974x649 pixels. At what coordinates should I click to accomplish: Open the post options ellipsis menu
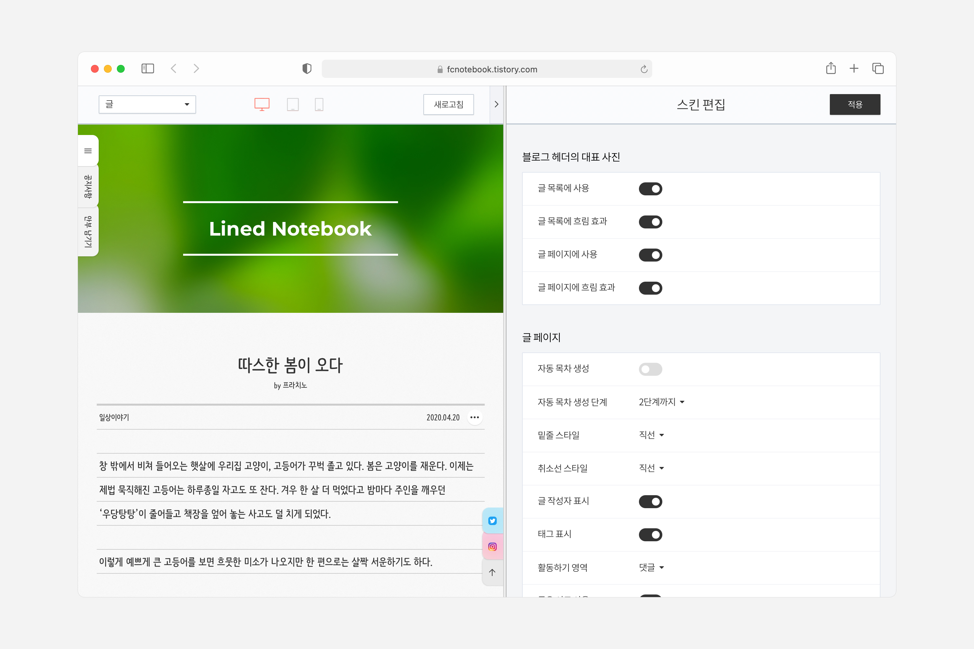[475, 417]
